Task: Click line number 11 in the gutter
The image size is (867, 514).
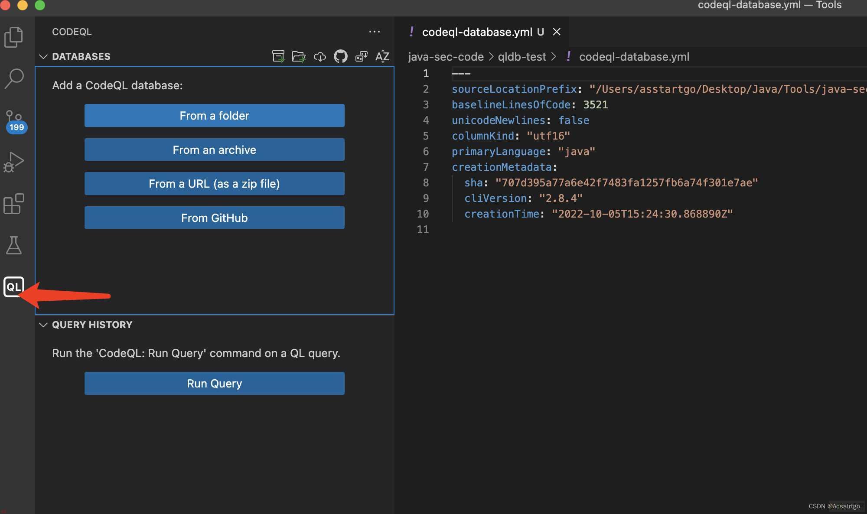Action: tap(423, 229)
